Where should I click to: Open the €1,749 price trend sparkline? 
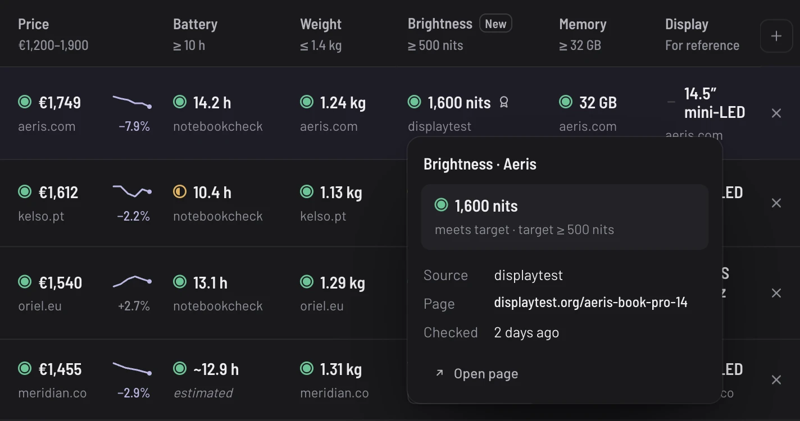tap(132, 102)
